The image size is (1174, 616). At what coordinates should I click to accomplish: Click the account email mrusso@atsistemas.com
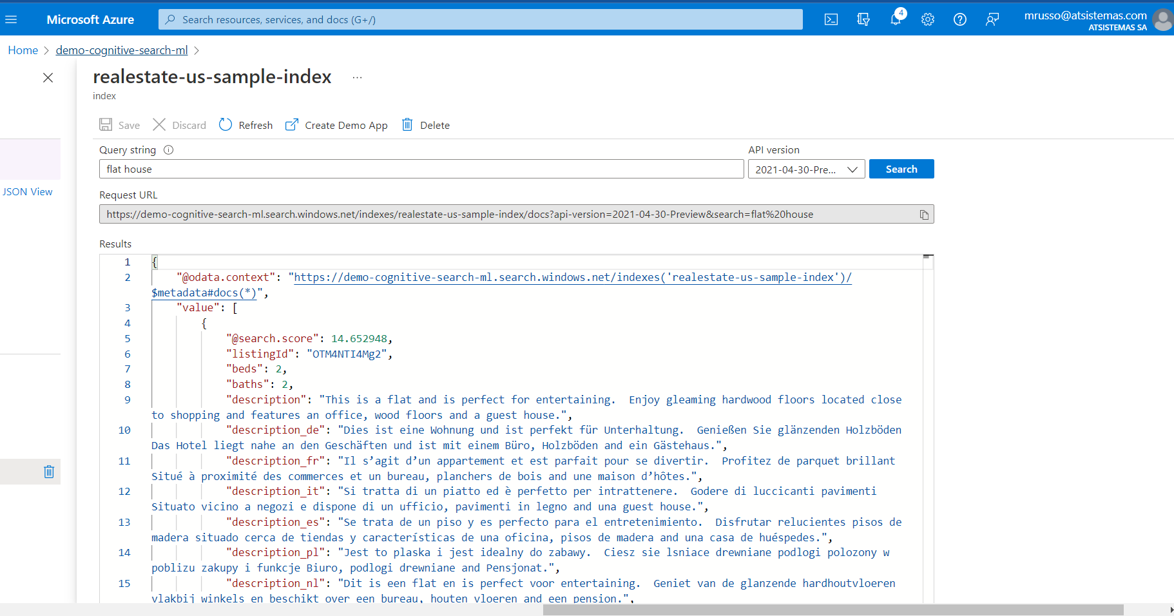pos(1085,15)
